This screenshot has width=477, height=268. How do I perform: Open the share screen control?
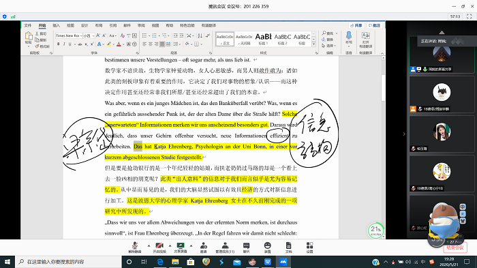pos(181,248)
